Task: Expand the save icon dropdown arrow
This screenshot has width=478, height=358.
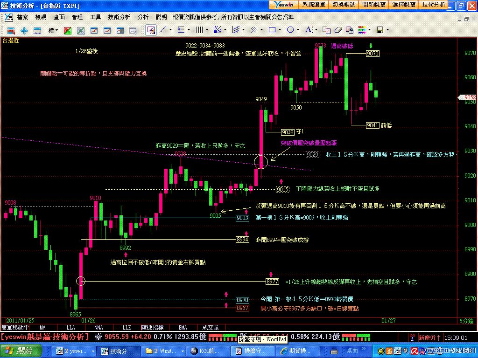Action: [x=388, y=29]
